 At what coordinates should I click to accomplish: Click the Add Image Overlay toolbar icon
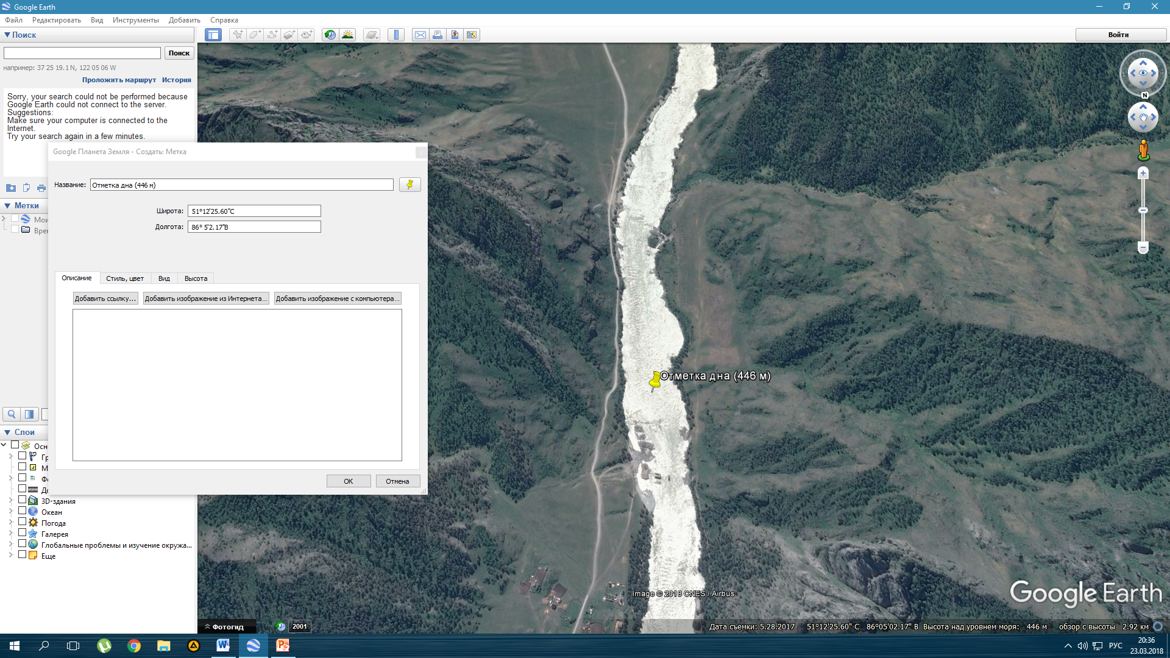point(289,35)
